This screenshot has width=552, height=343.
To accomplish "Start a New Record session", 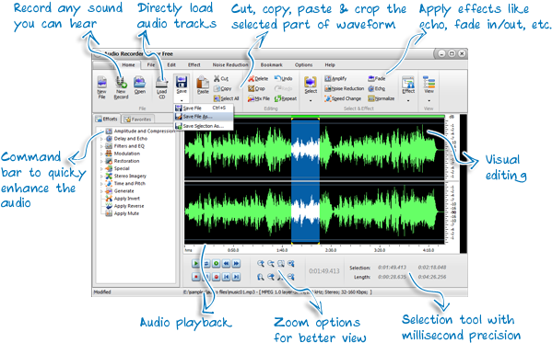I will [x=121, y=86].
